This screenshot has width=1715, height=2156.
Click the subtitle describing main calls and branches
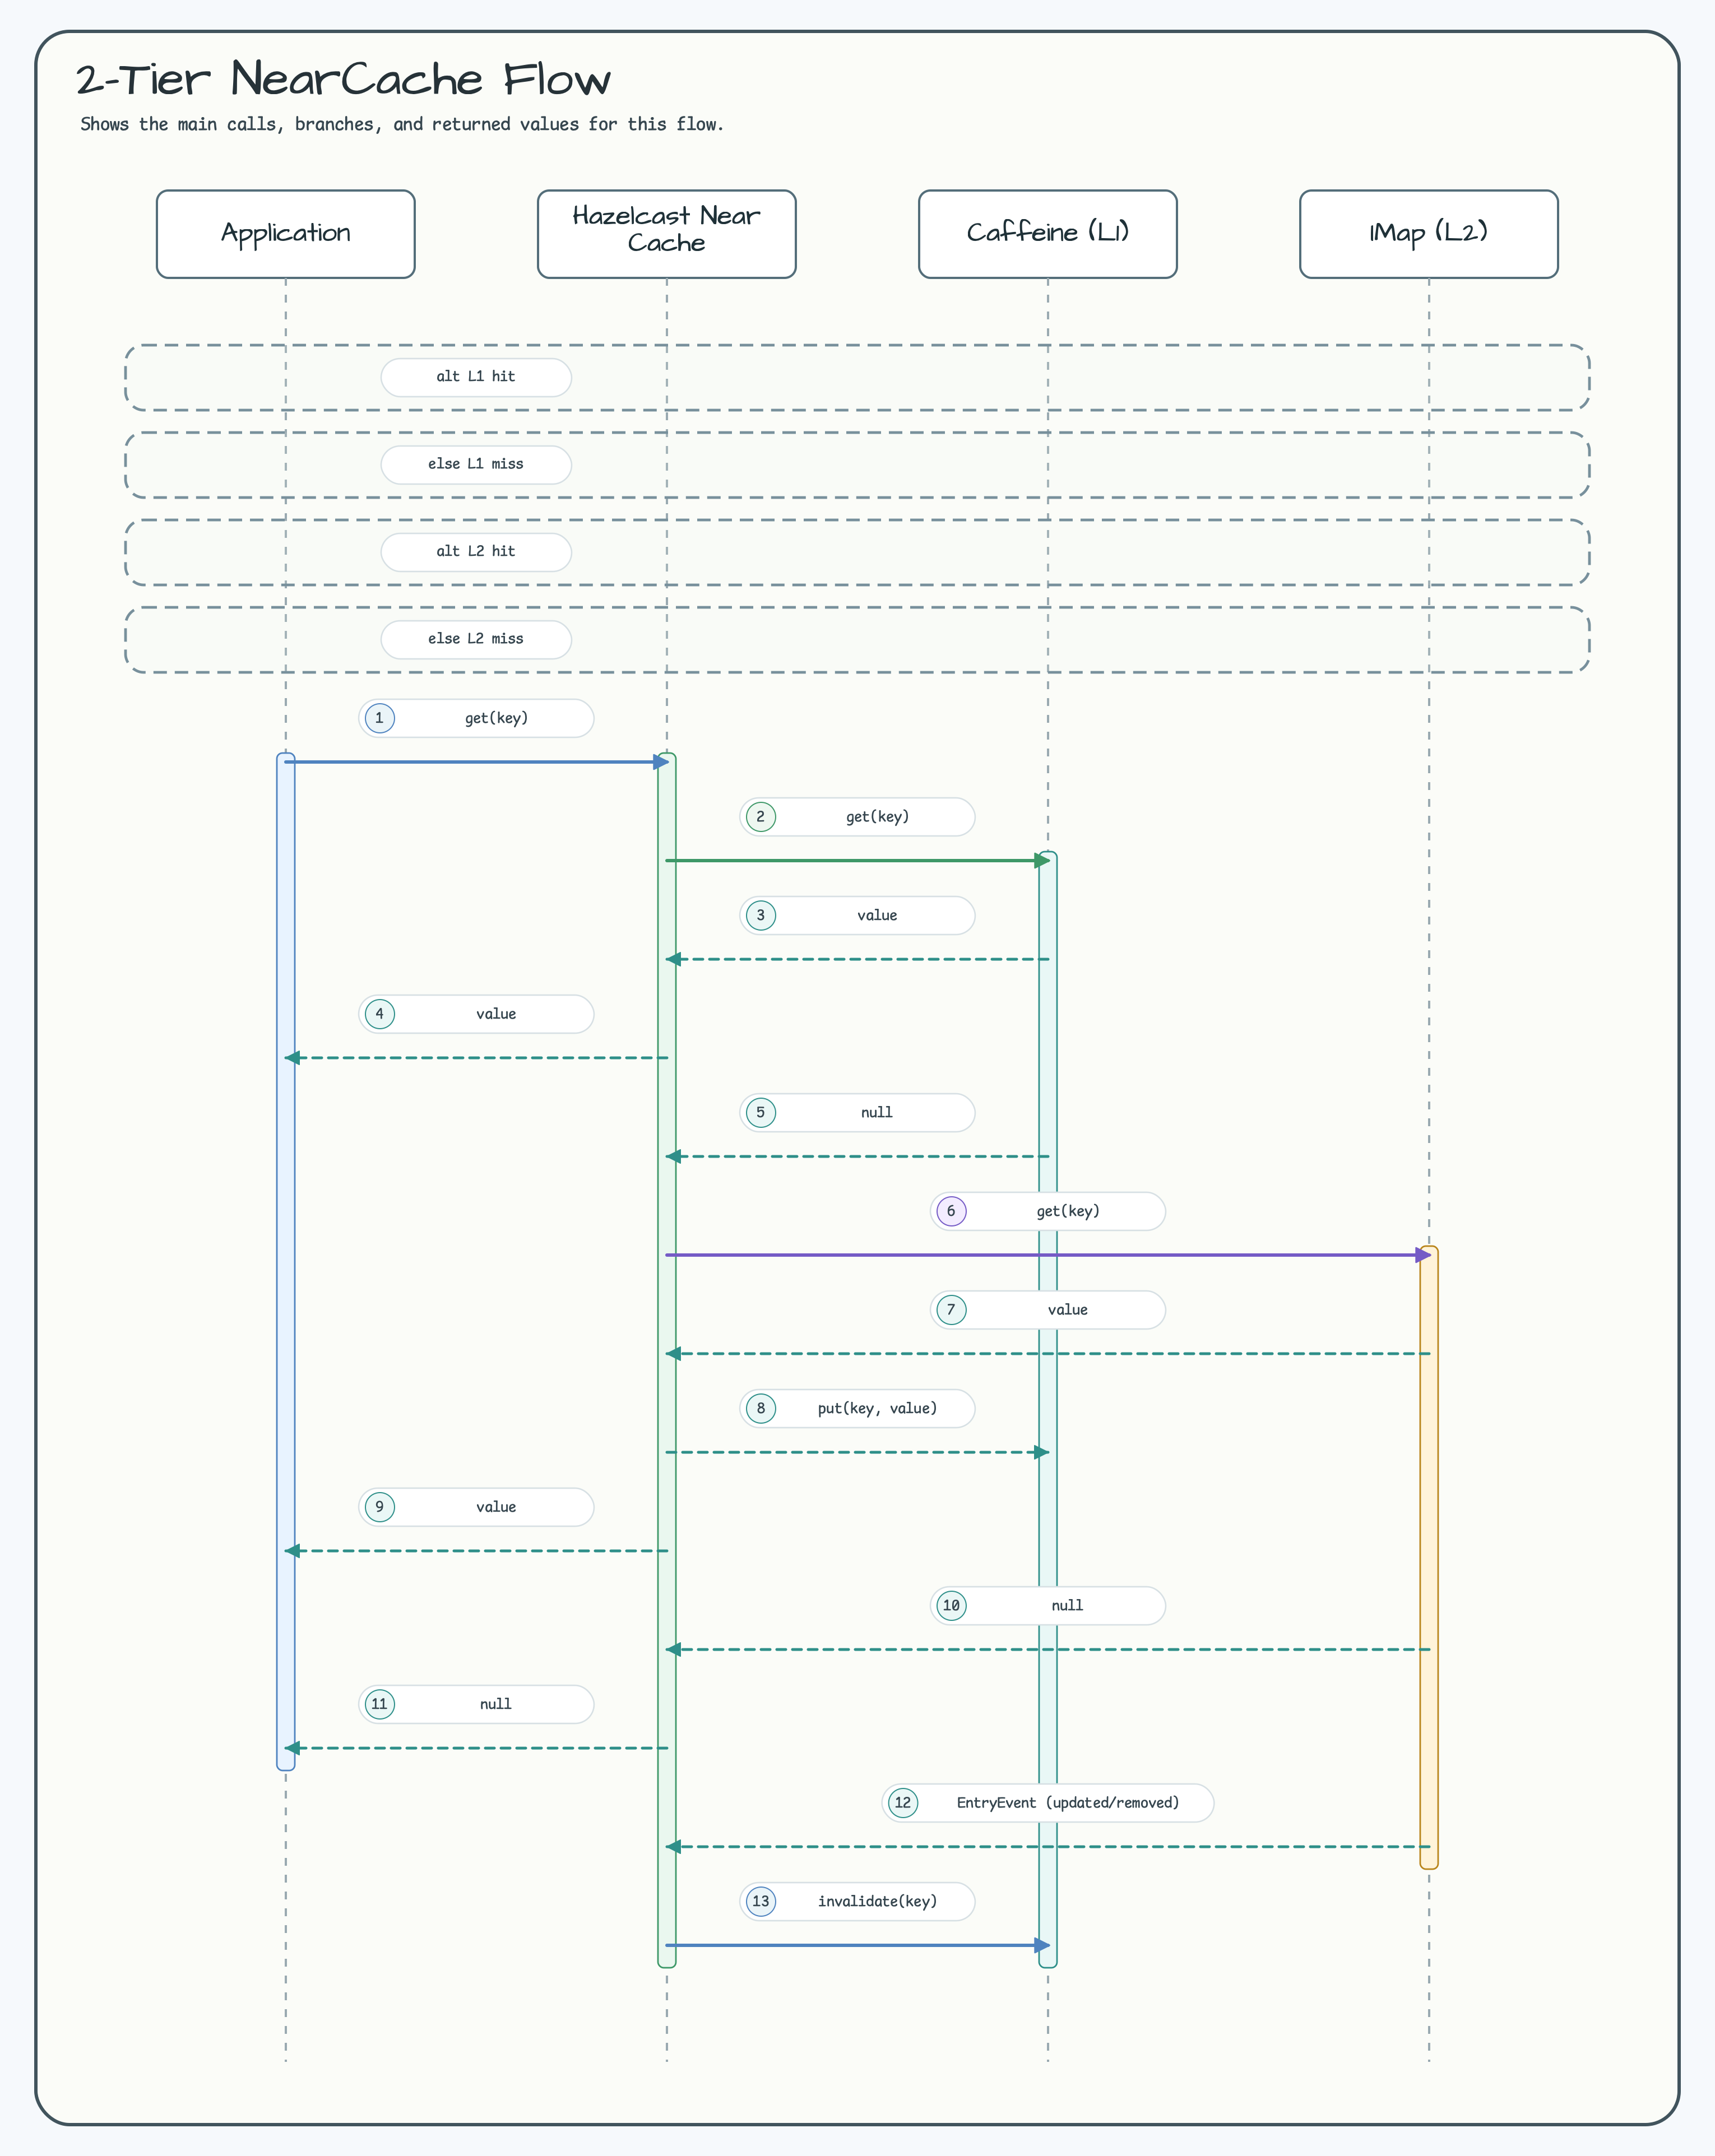[401, 125]
